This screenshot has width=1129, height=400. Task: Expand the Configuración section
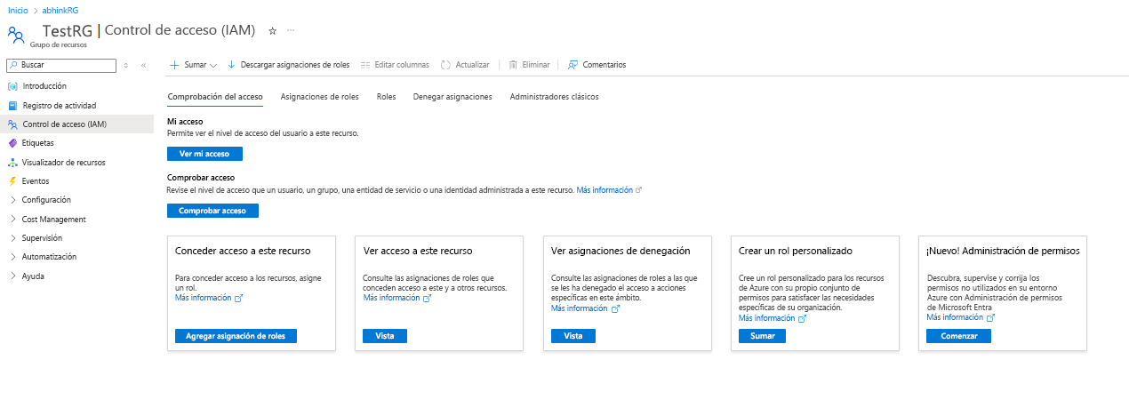(x=12, y=200)
